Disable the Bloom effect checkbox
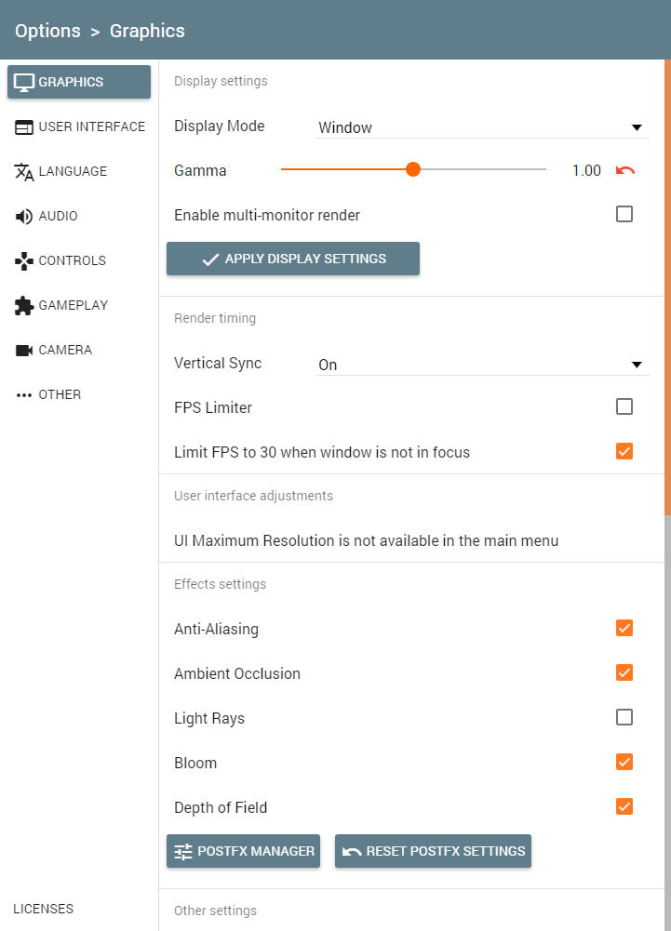The height and width of the screenshot is (931, 671). point(624,762)
